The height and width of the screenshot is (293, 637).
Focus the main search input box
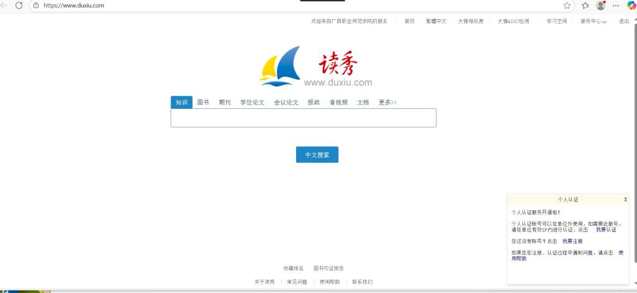click(x=303, y=118)
